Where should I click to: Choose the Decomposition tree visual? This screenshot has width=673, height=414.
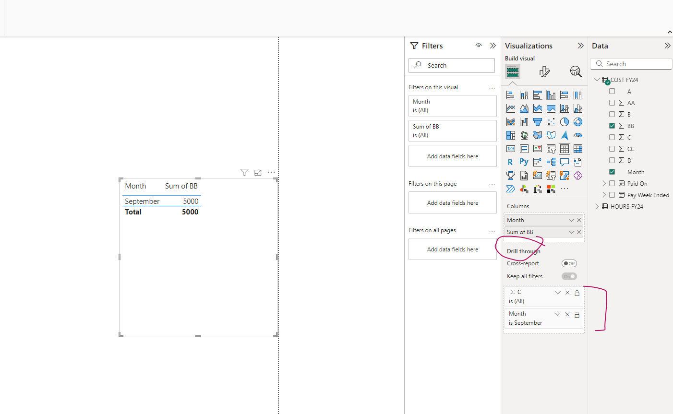551,162
